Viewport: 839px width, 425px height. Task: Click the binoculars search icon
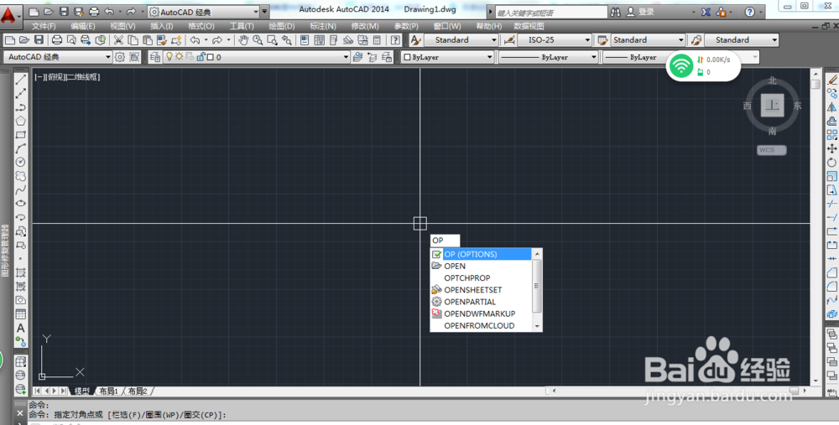point(616,12)
